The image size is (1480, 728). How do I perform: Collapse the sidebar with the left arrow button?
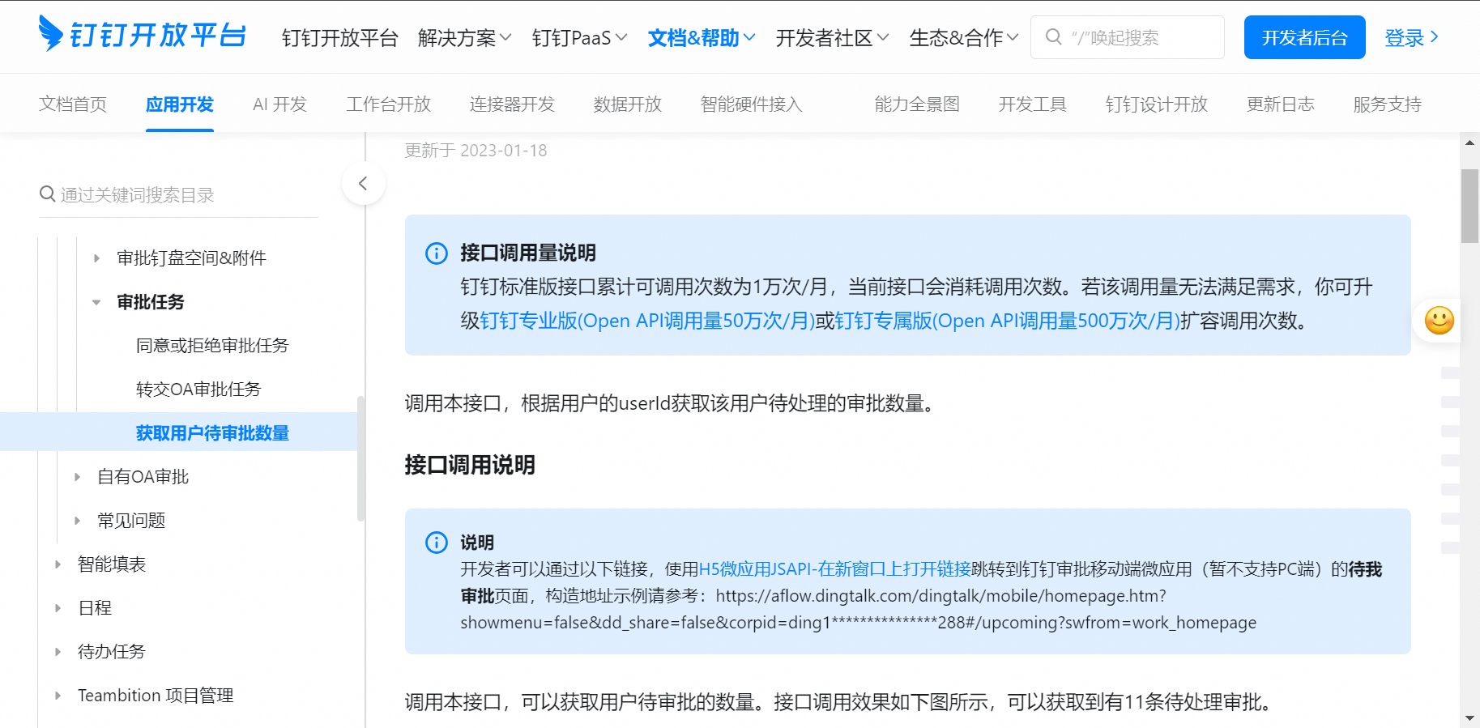364,184
